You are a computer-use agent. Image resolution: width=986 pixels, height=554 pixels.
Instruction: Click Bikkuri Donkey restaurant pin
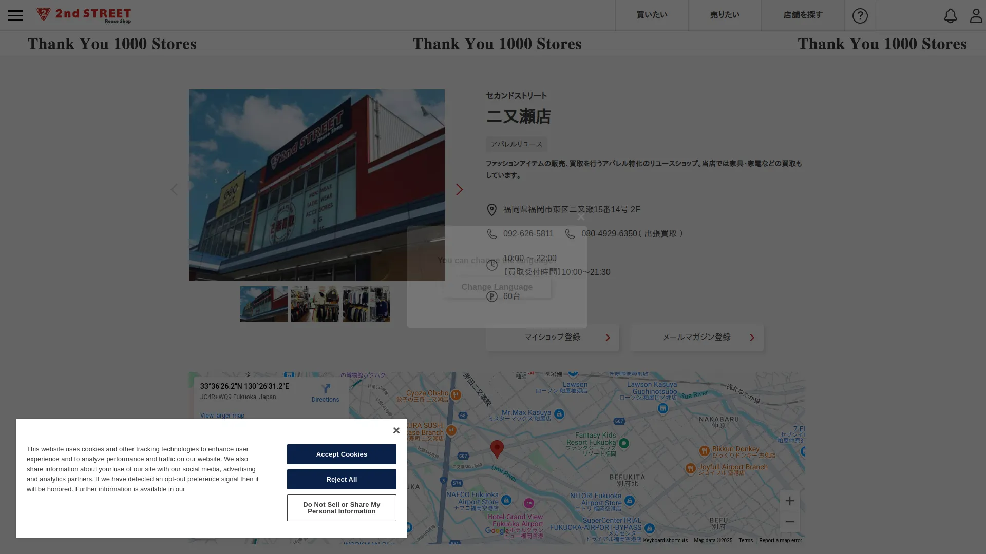click(704, 451)
